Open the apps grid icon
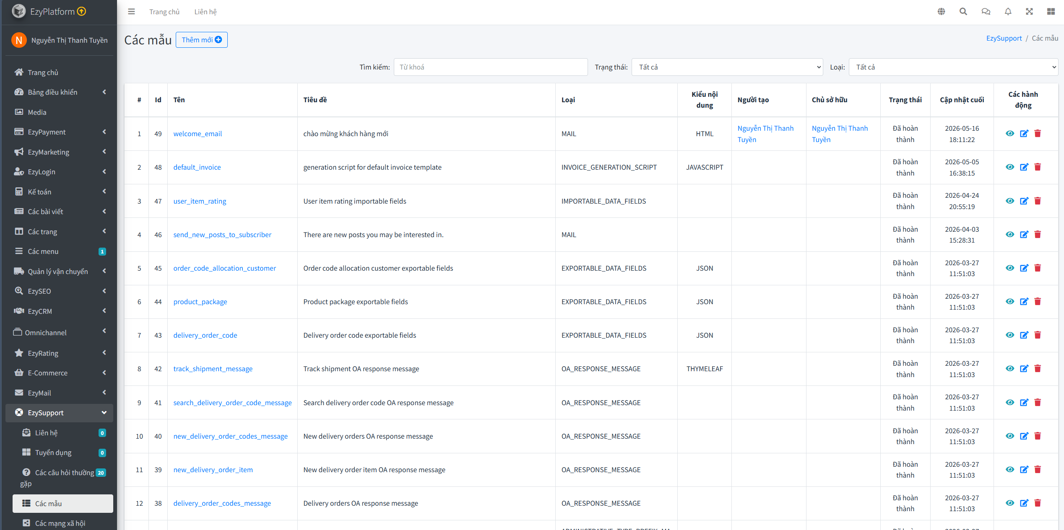The height and width of the screenshot is (530, 1064). pos(1051,12)
